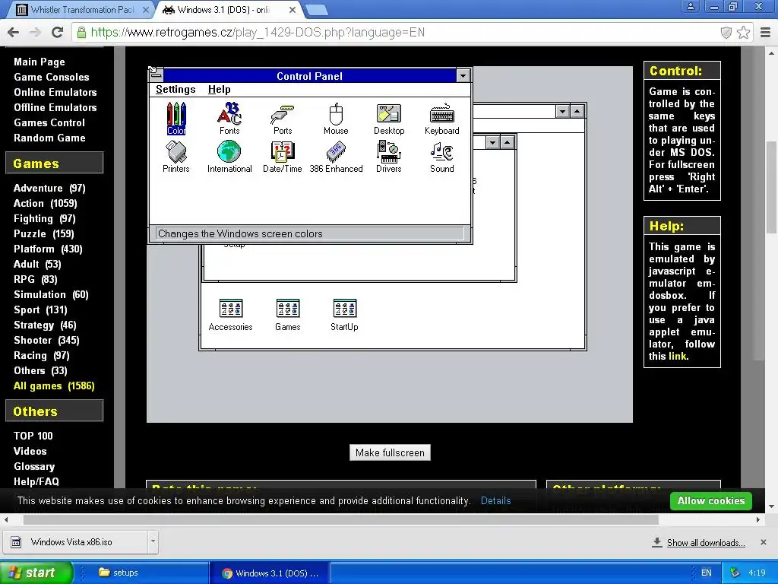Viewport: 778px width, 584px height.
Task: Click Show all downloads link
Action: [706, 543]
